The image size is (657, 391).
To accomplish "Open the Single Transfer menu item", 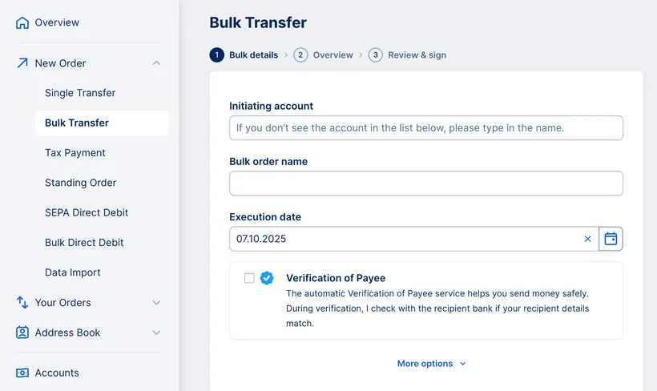I will 80,93.
